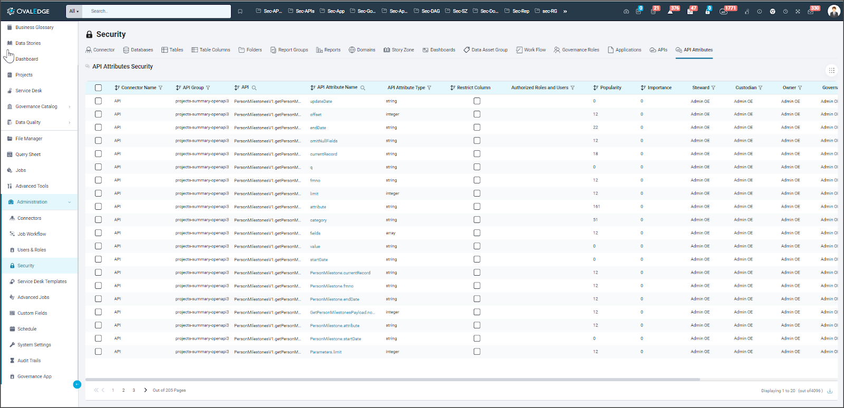Filter the Custodian column
The height and width of the screenshot is (408, 844).
760,88
